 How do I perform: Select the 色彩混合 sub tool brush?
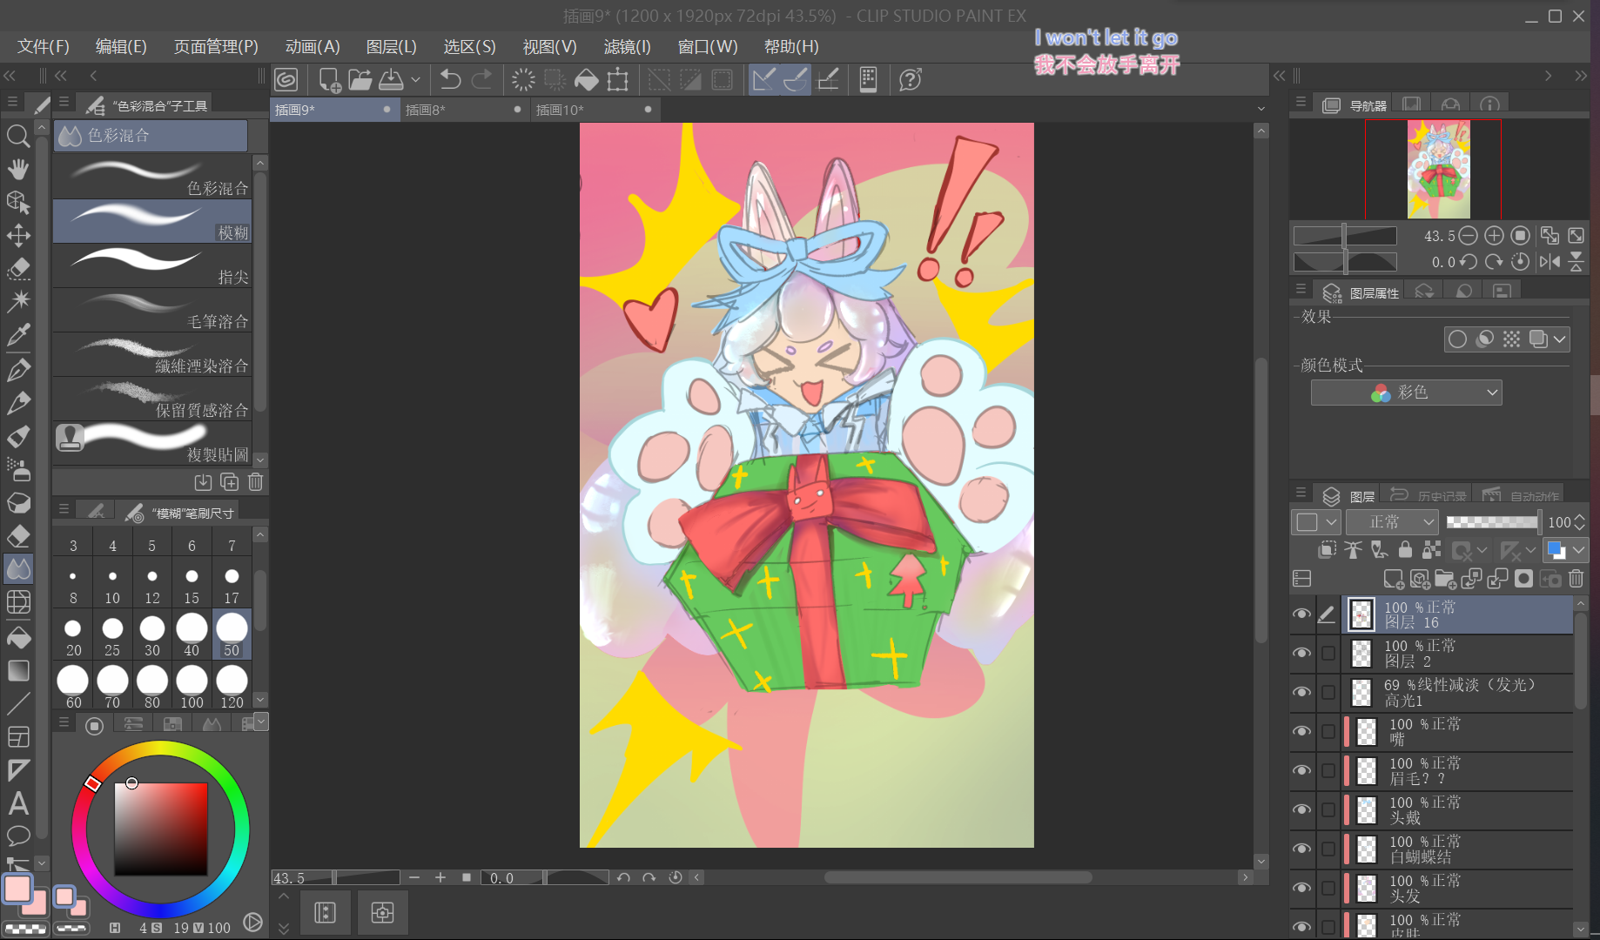point(152,177)
